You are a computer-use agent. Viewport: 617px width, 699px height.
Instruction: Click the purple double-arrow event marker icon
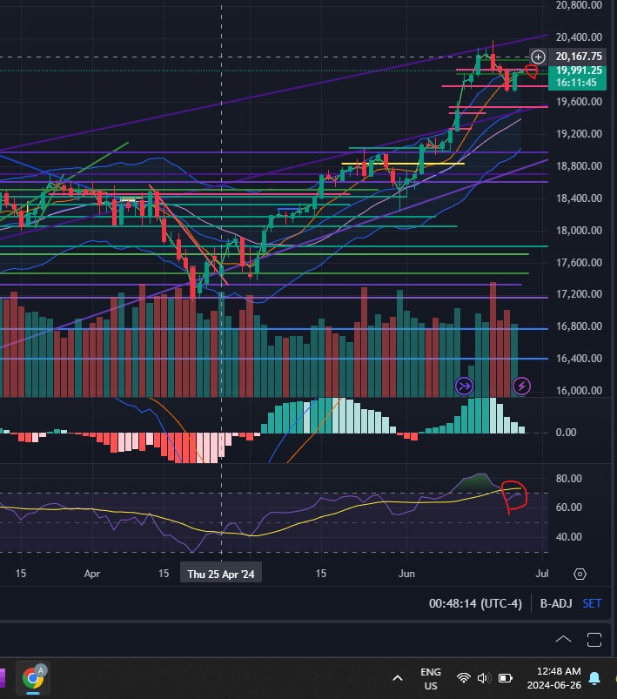tap(464, 385)
